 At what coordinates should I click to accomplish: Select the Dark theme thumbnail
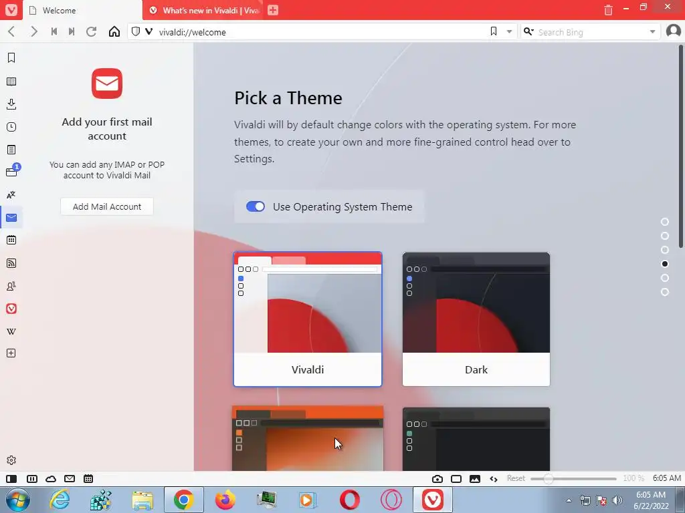click(x=476, y=319)
